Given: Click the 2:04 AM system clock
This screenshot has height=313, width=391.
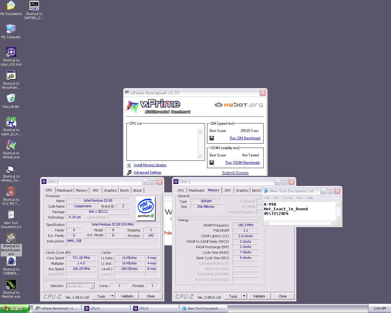Looking at the screenshot, I should [x=380, y=308].
